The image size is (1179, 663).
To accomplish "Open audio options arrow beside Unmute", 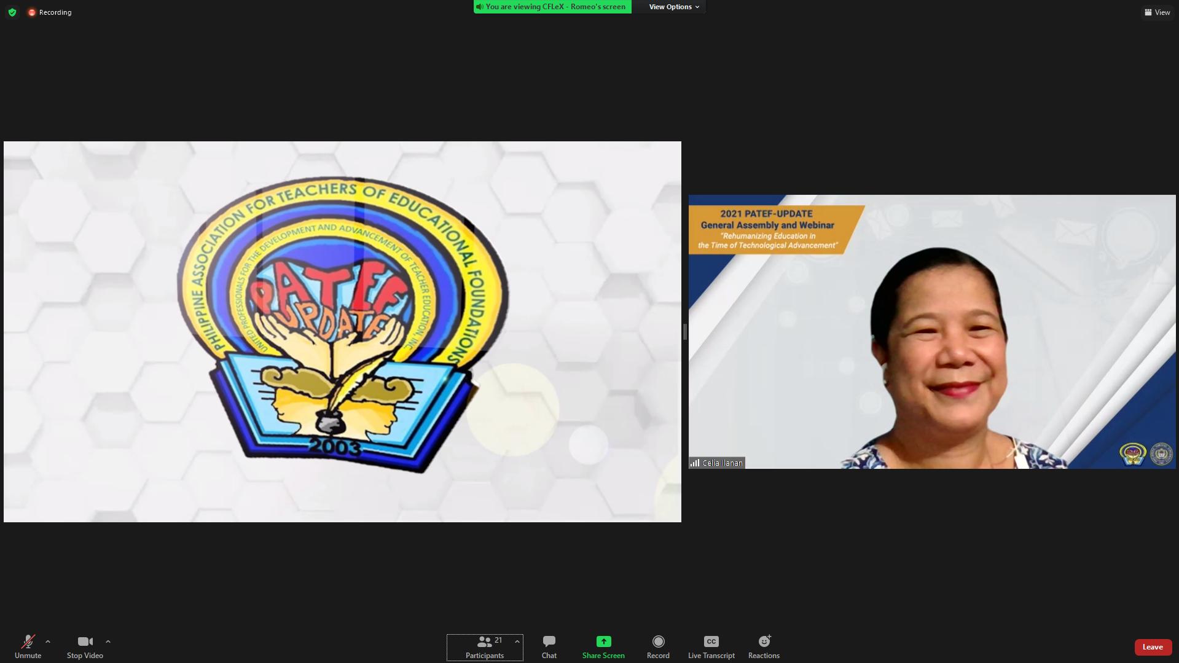I will coord(48,641).
